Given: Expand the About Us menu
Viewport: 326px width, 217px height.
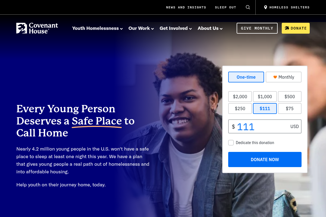Looking at the screenshot, I should tap(210, 28).
